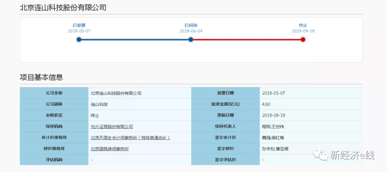Click the 2019-09-19 value in 更新日期 row
Viewport: 387px width, 172px height.
pos(274,115)
